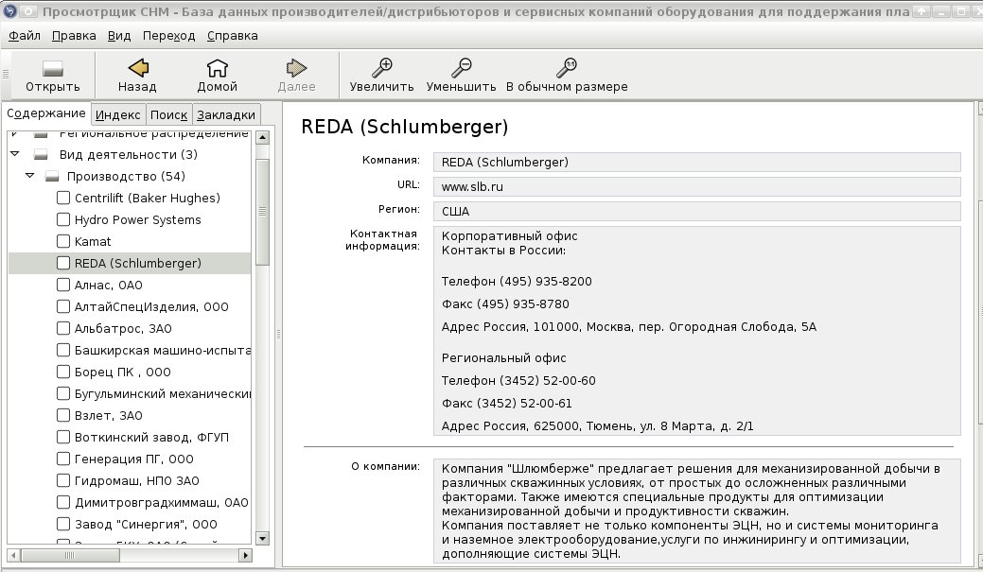
Task: Expand the Региональное распределение tree node
Action: (15, 133)
